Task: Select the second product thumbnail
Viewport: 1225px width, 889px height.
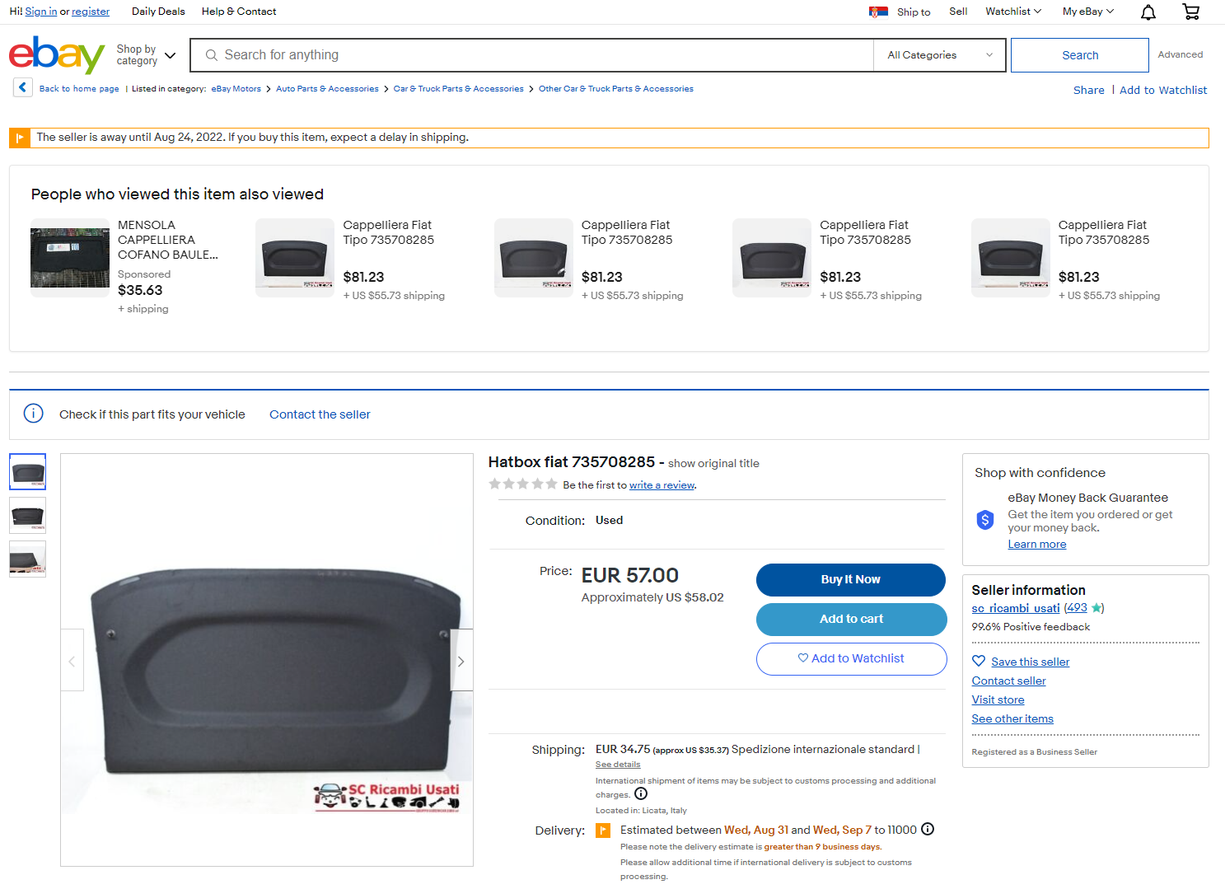Action: [27, 515]
